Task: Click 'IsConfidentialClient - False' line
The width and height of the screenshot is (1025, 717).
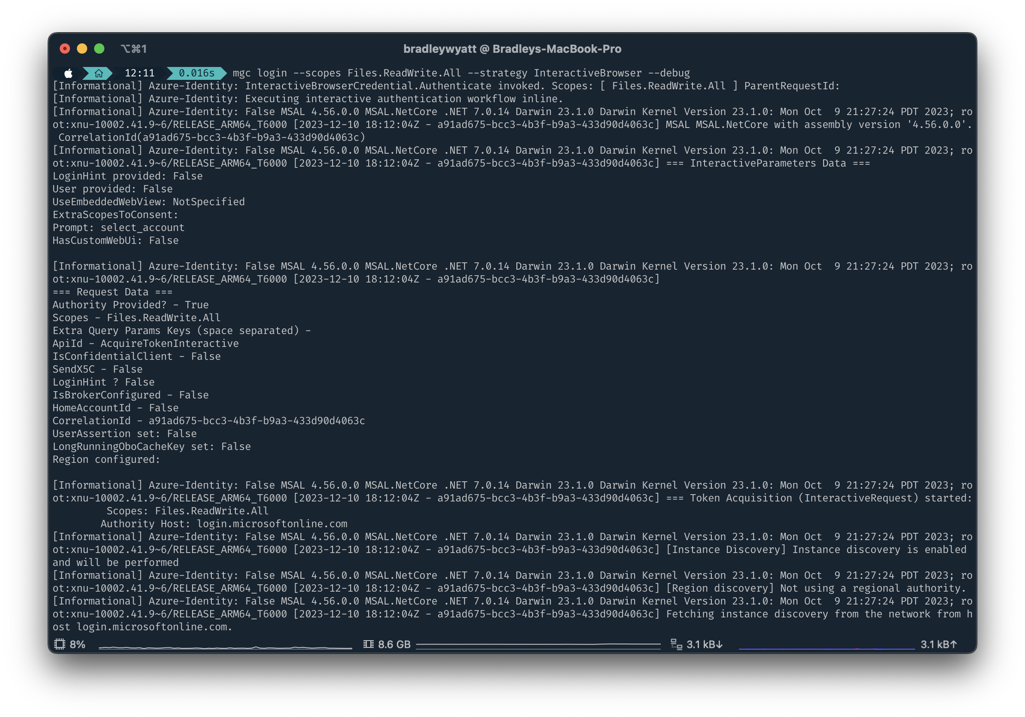Action: point(137,357)
